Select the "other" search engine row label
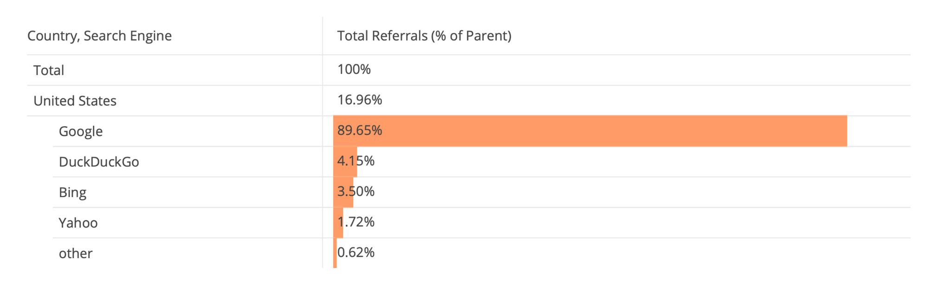The height and width of the screenshot is (286, 928). (76, 254)
